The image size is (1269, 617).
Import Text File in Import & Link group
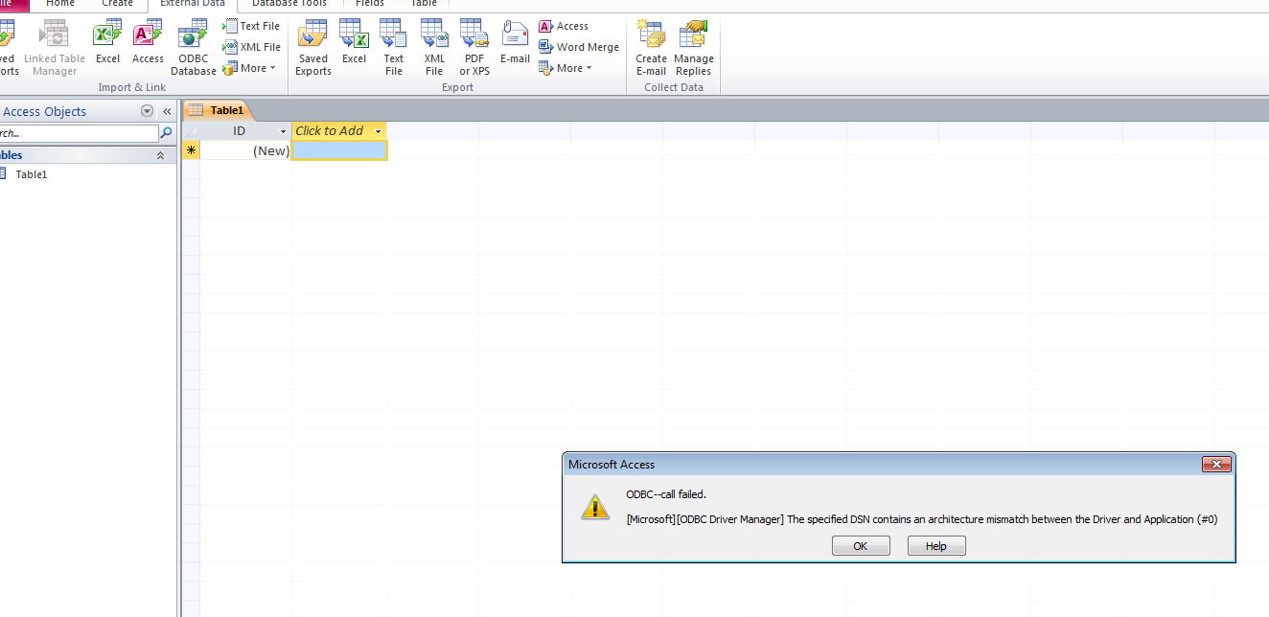coord(252,26)
